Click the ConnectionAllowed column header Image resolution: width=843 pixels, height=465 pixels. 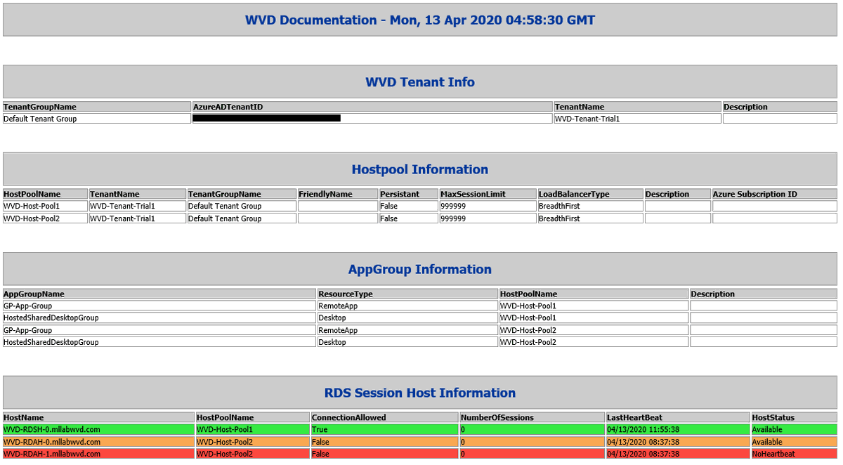[x=384, y=417]
